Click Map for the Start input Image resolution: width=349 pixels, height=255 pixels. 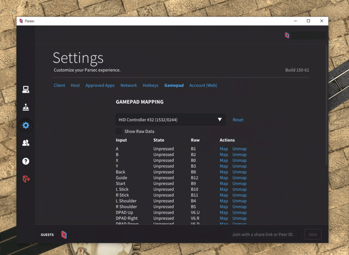[x=224, y=184]
